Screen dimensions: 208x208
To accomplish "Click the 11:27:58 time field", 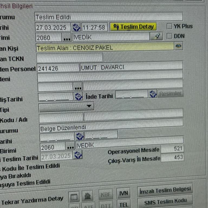I will point(95,27).
